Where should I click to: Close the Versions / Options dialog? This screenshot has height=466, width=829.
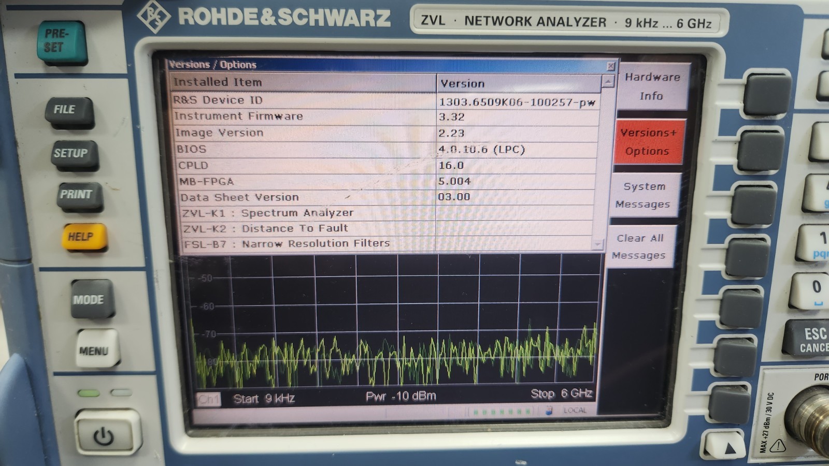pyautogui.click(x=611, y=66)
